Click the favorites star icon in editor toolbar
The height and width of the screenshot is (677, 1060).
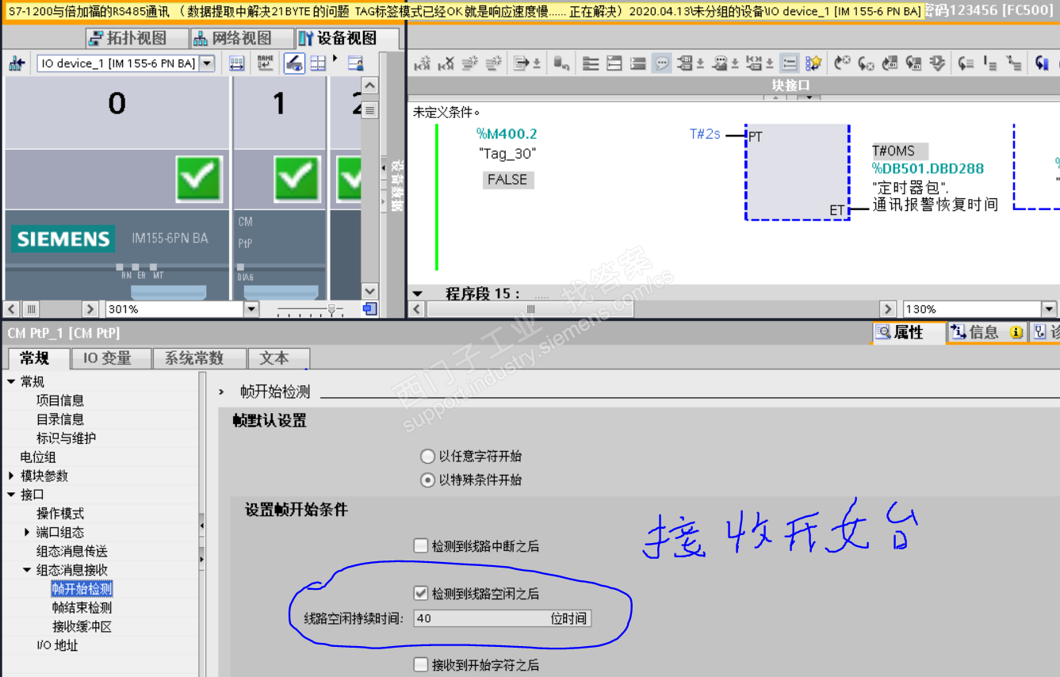click(x=813, y=63)
